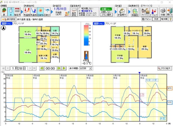
Task: Play the time animation with green arrow
Action: tap(64, 68)
